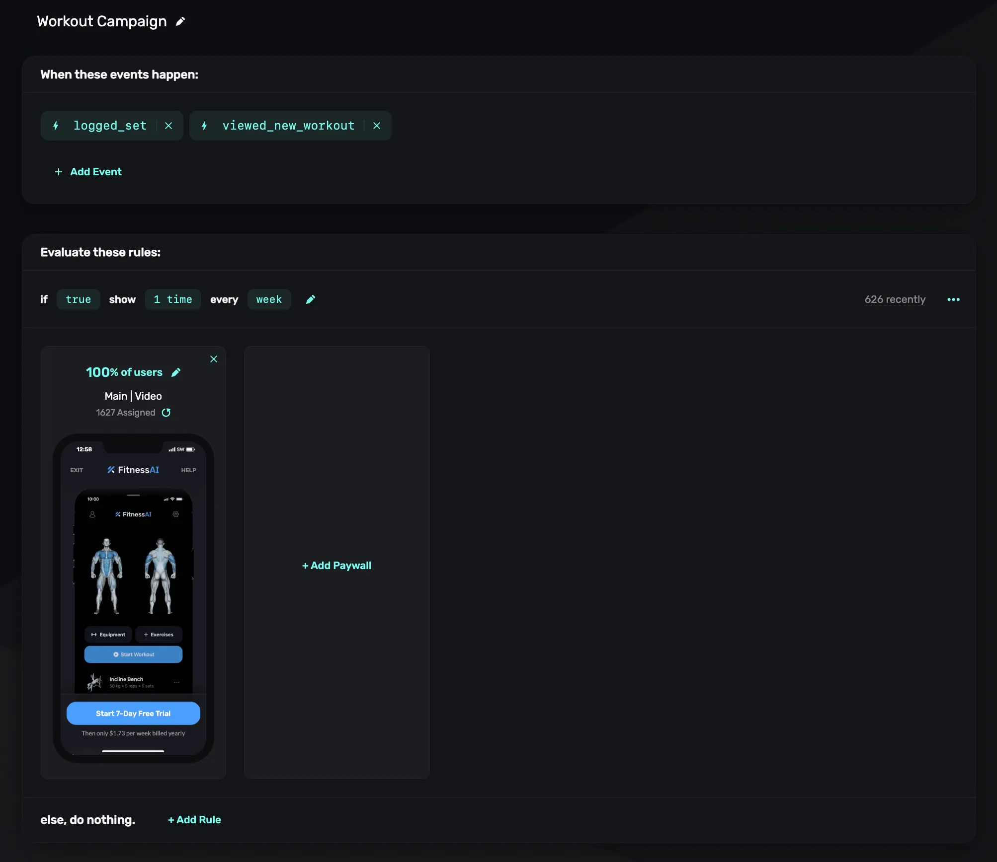
Task: Click the 'Evaluate these rules:' heading
Action: tap(100, 252)
